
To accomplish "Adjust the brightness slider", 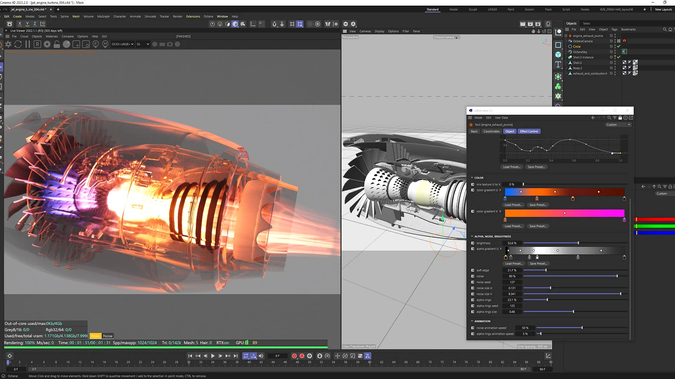I will click(575, 243).
